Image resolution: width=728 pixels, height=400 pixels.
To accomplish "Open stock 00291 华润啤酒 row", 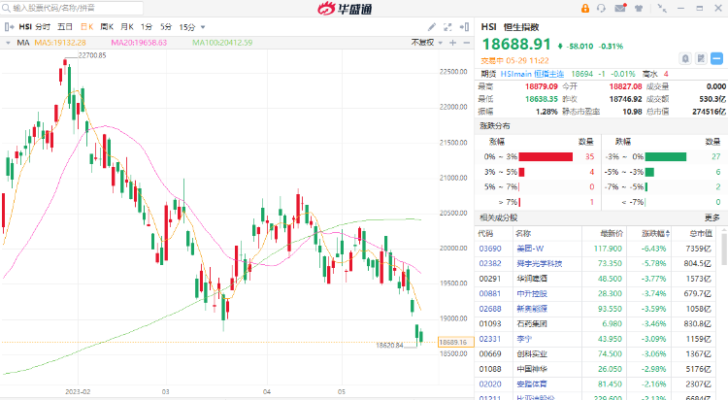I will 597,279.
